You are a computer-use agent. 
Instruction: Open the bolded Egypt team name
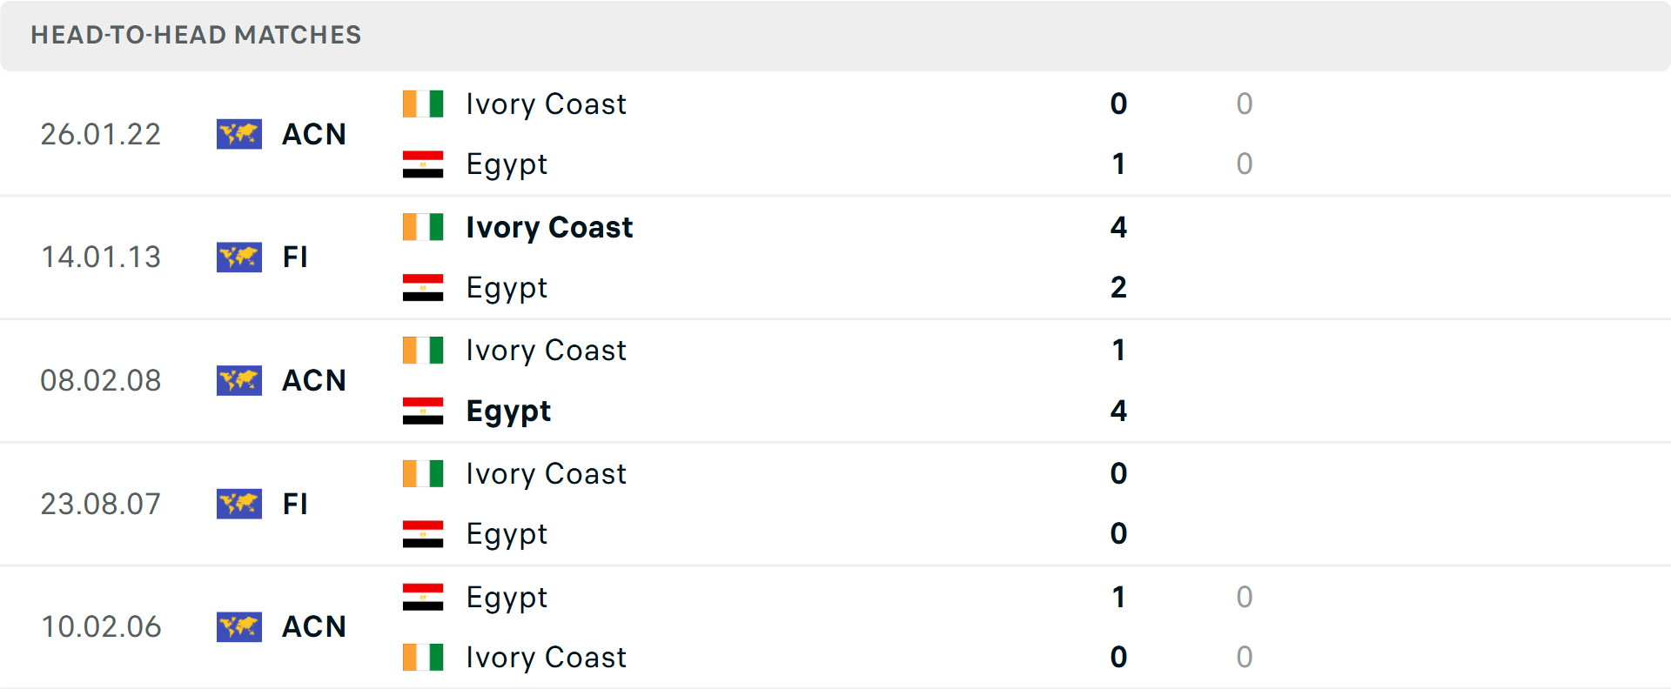[508, 411]
